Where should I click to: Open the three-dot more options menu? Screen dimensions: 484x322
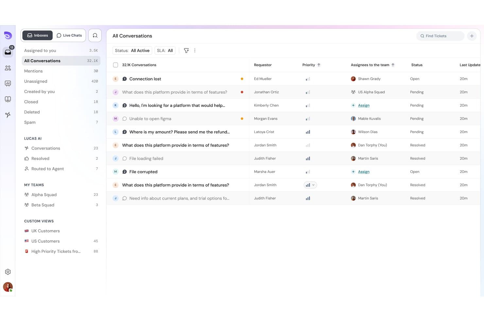click(x=195, y=51)
